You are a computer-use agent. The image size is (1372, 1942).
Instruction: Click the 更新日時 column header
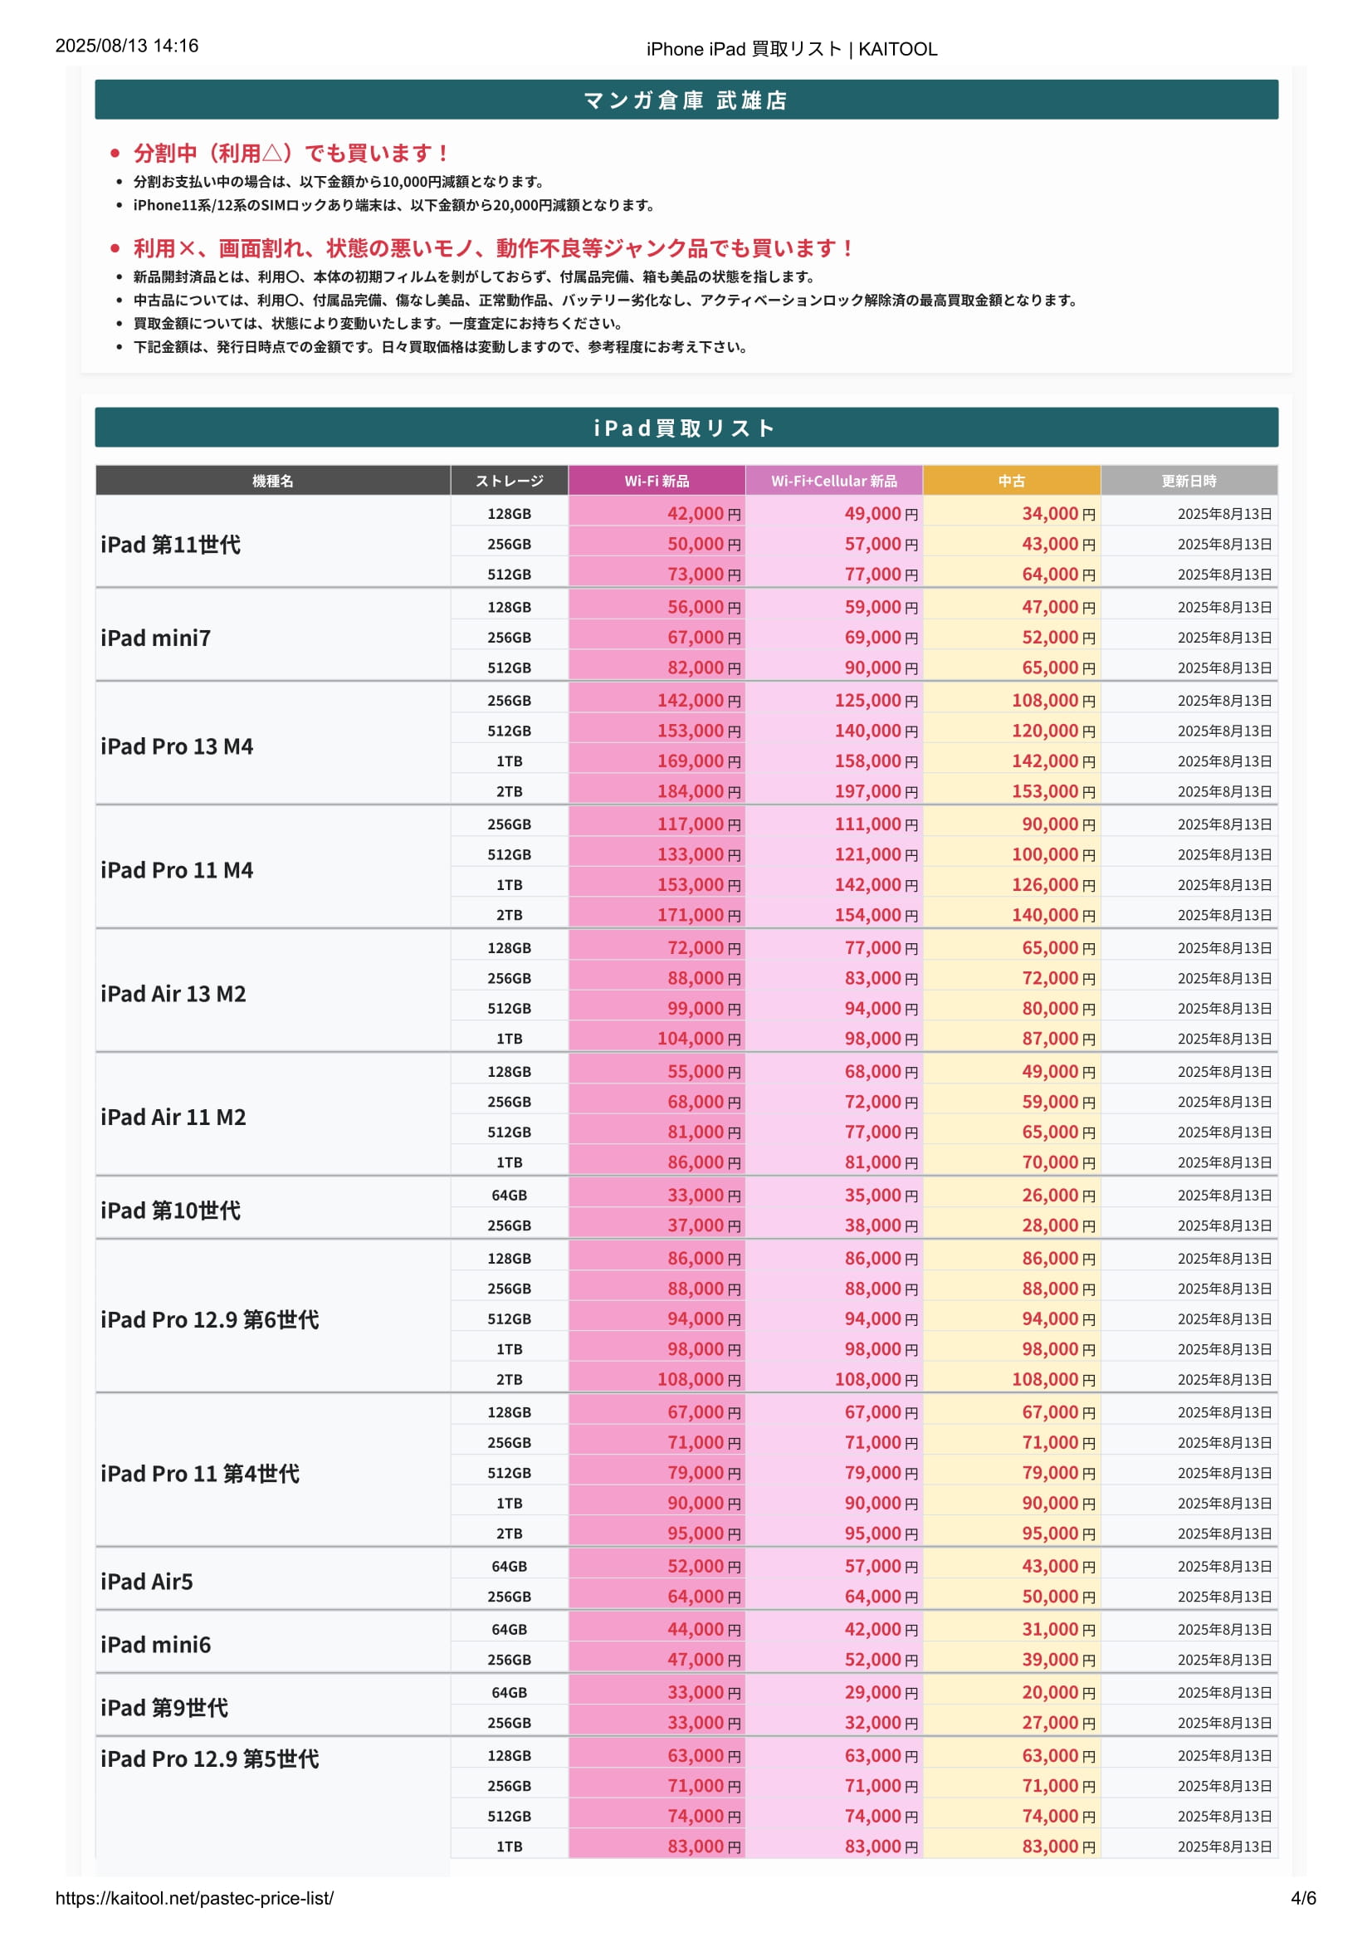point(1189,481)
